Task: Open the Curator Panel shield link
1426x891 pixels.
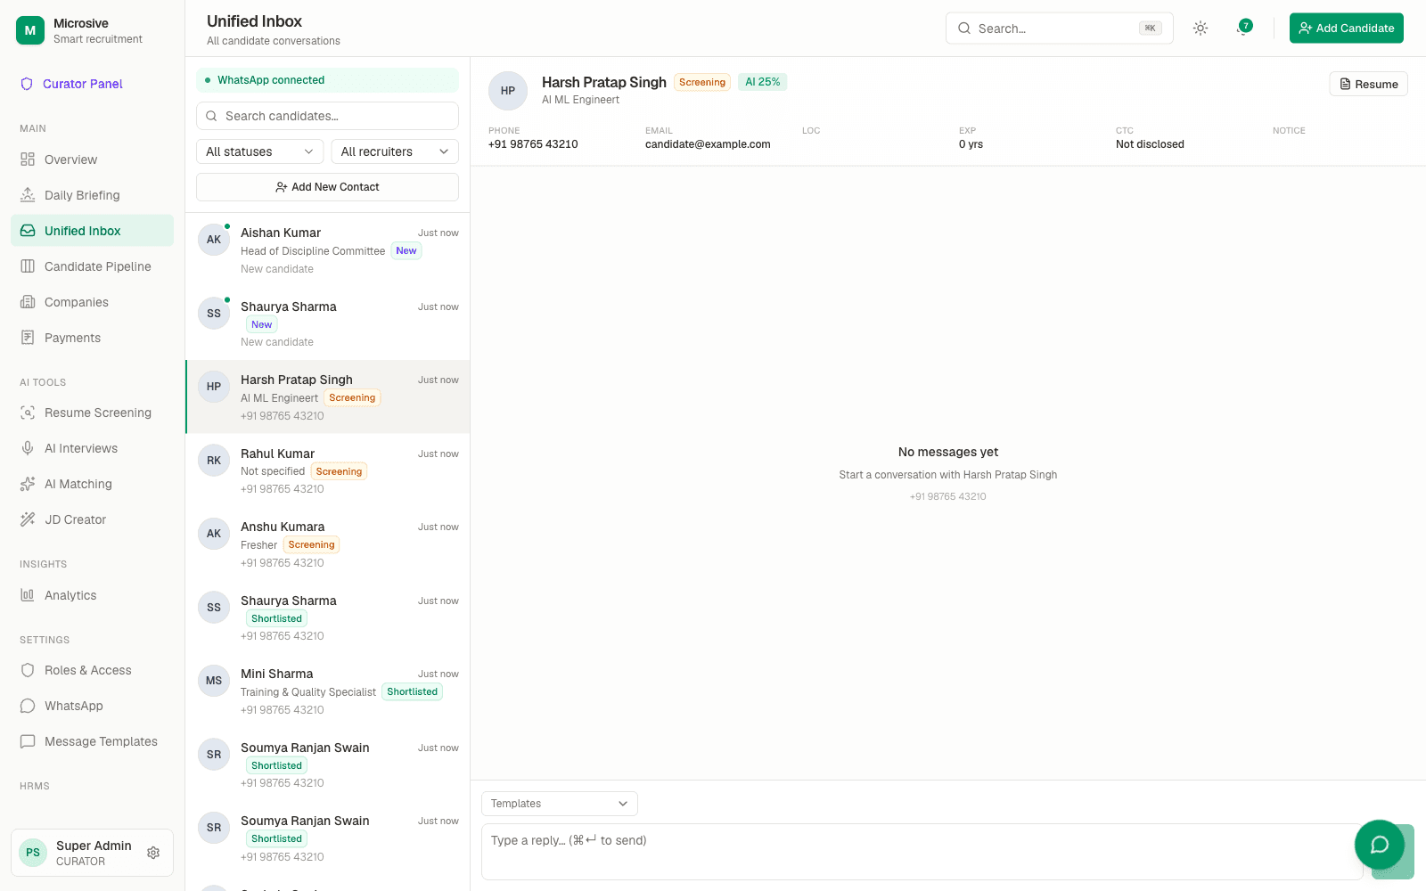Action: (x=71, y=84)
